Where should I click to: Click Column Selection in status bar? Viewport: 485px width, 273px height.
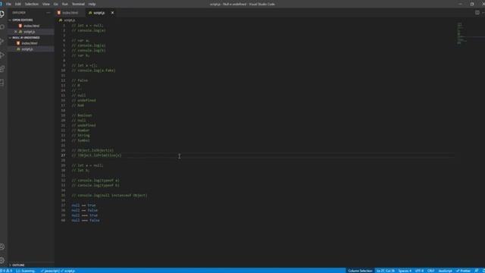click(x=360, y=271)
